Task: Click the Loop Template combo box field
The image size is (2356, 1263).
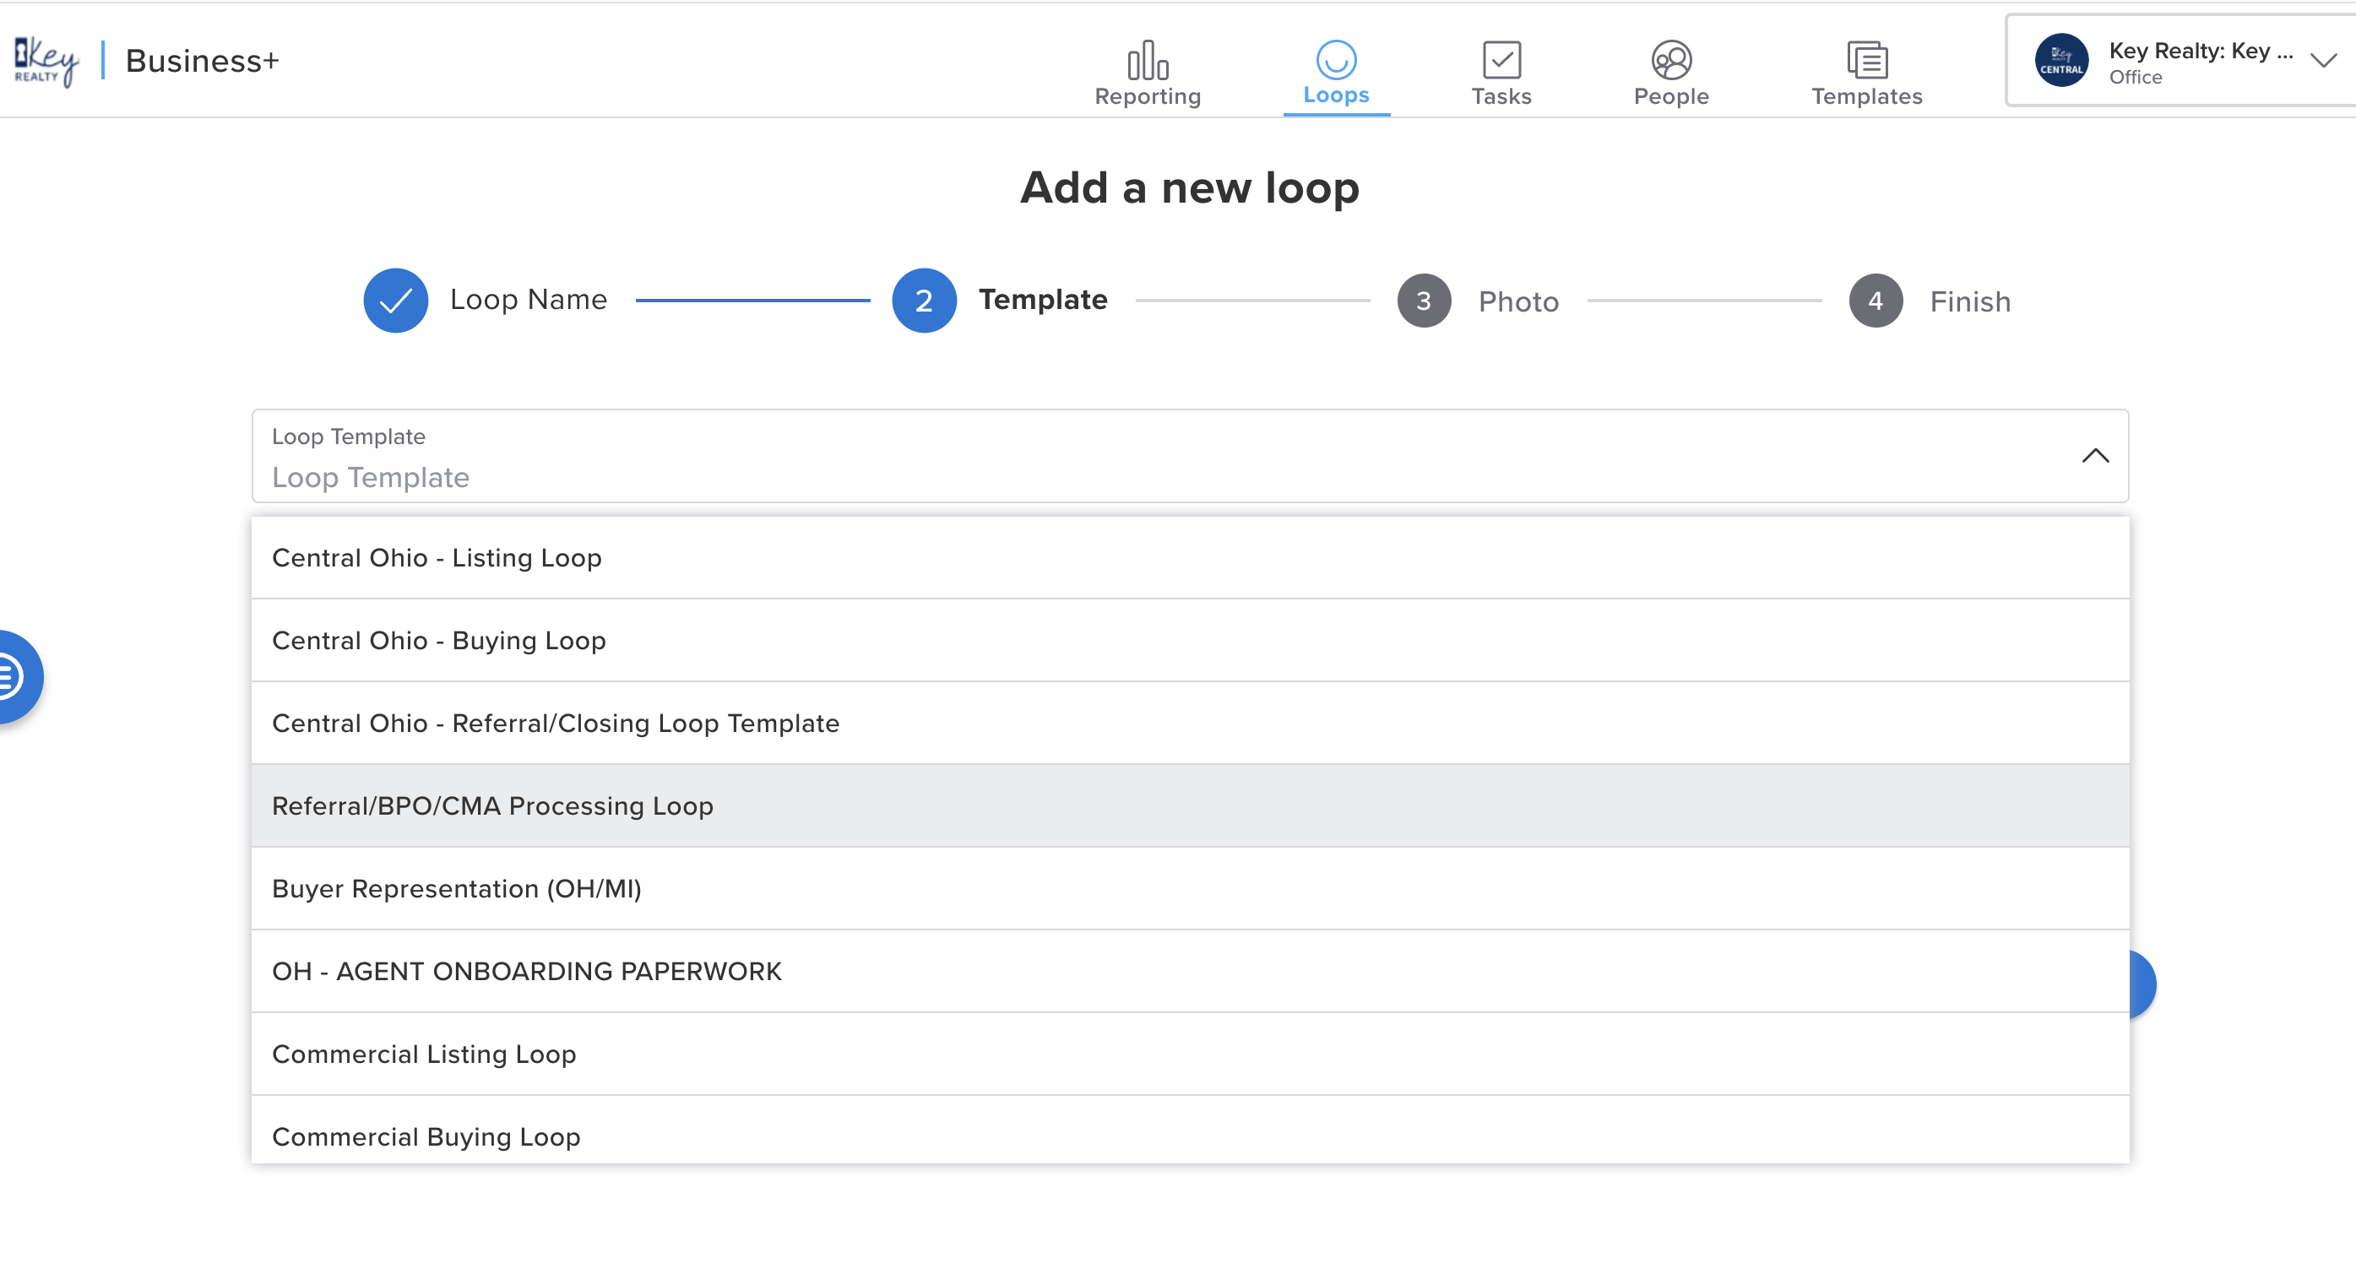Action: pyautogui.click(x=1190, y=455)
